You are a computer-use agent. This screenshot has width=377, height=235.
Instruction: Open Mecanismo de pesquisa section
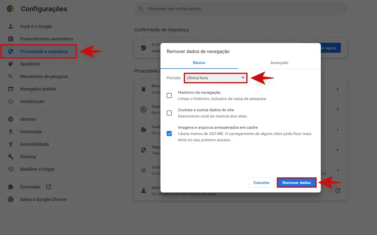point(44,76)
